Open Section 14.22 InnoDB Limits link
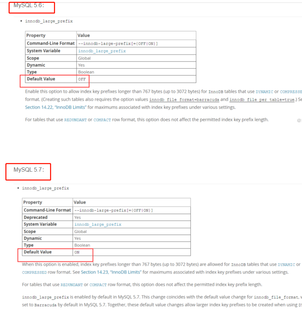The width and height of the screenshot is (302, 310). coord(56,107)
